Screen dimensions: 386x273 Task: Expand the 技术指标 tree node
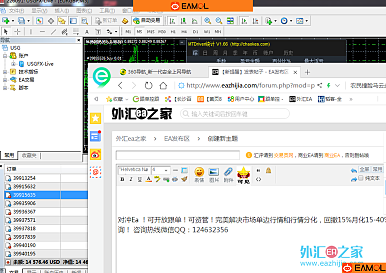(5, 72)
